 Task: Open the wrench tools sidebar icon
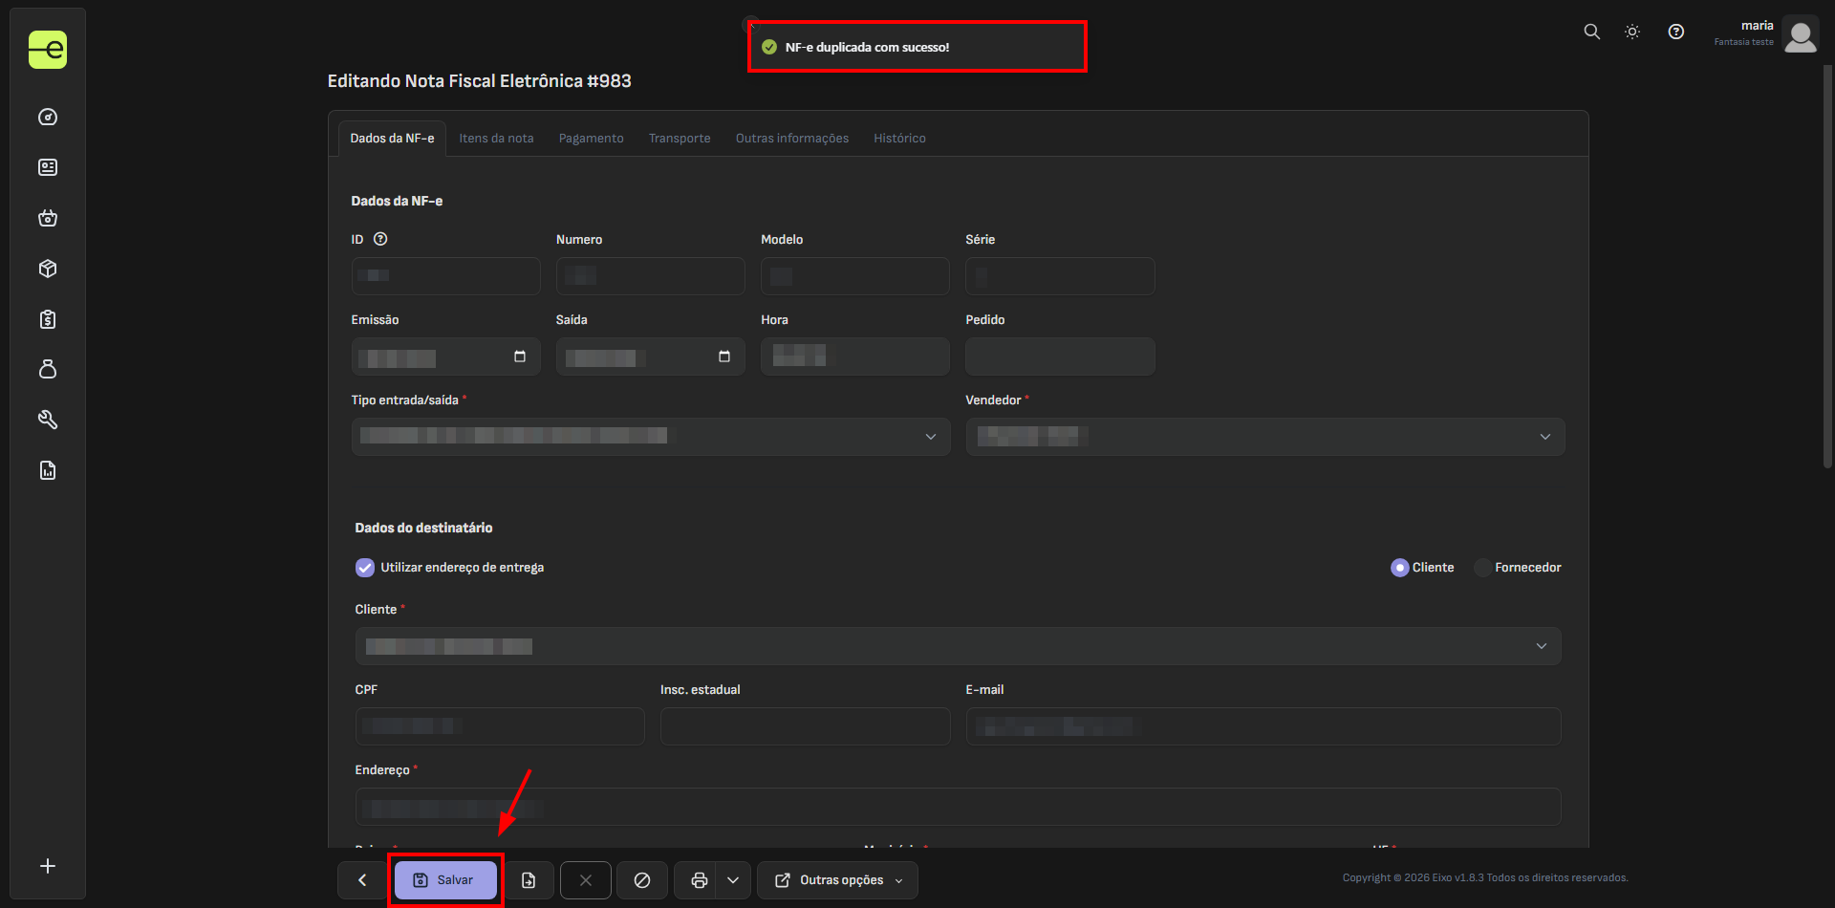pyautogui.click(x=48, y=420)
